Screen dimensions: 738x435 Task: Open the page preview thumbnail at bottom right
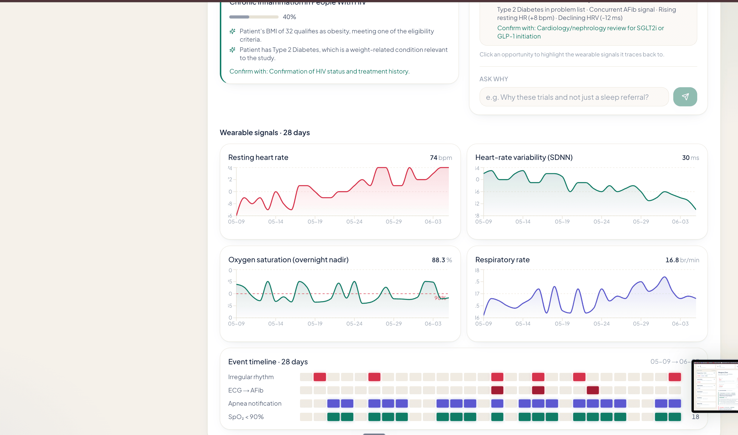point(715,386)
